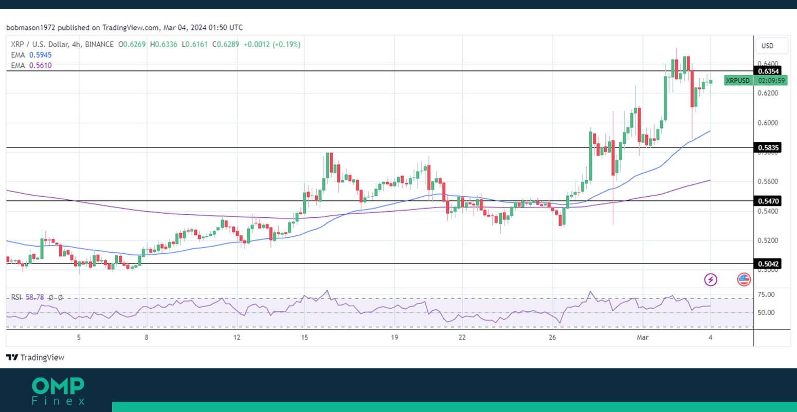Click the purple lightning bolt event icon
Screen dimensions: 797x412
pos(711,279)
